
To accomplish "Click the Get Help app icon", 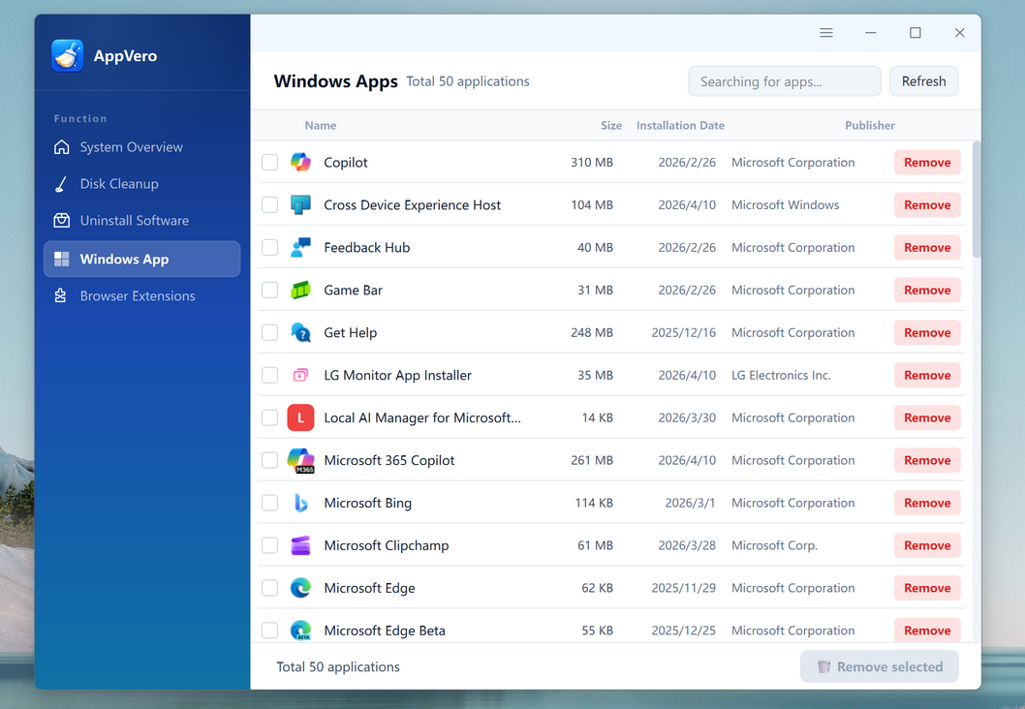I will point(301,333).
